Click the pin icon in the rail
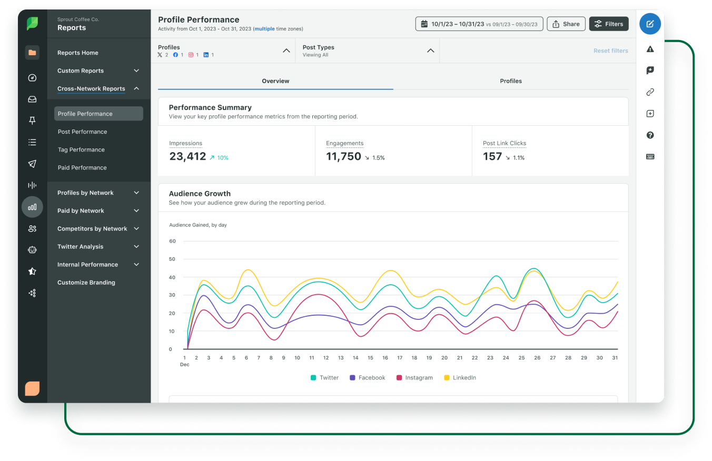Screen dimensions: 712x461 click(32, 121)
